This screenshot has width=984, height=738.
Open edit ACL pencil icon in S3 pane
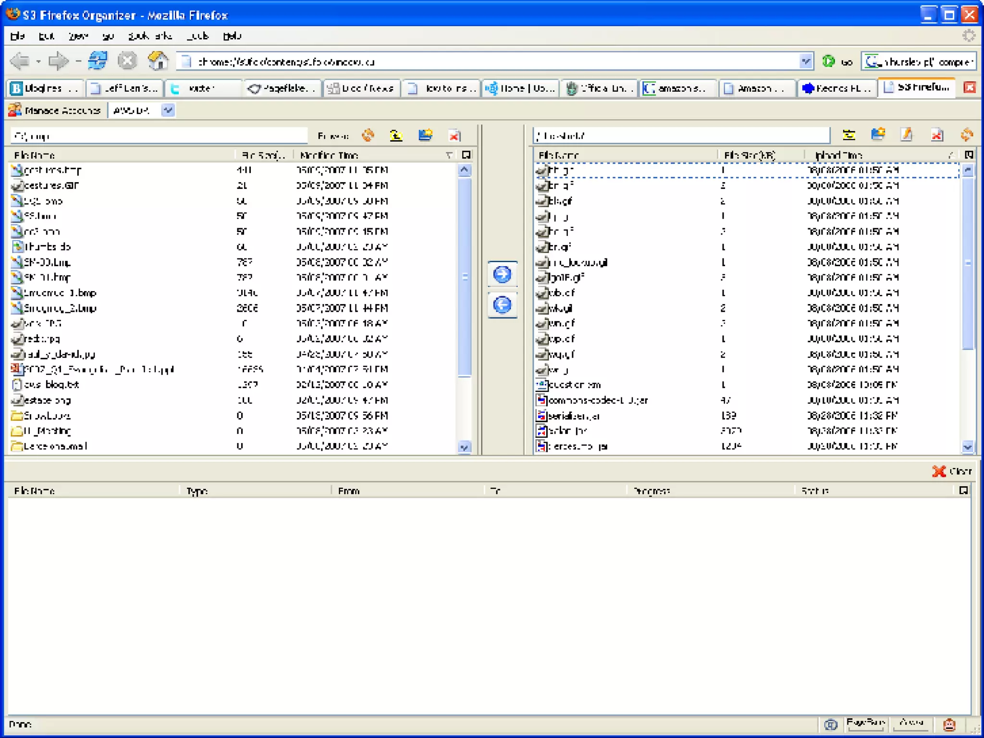pyautogui.click(x=907, y=135)
